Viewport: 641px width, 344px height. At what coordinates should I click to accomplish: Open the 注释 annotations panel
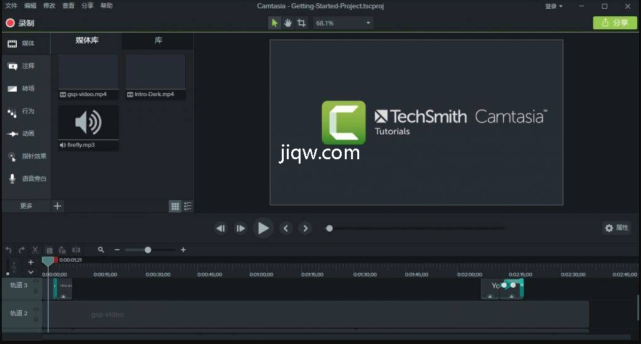pos(22,66)
